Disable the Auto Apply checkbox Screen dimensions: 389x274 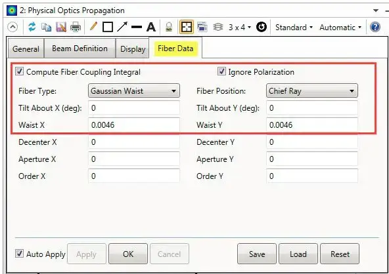coord(19,254)
